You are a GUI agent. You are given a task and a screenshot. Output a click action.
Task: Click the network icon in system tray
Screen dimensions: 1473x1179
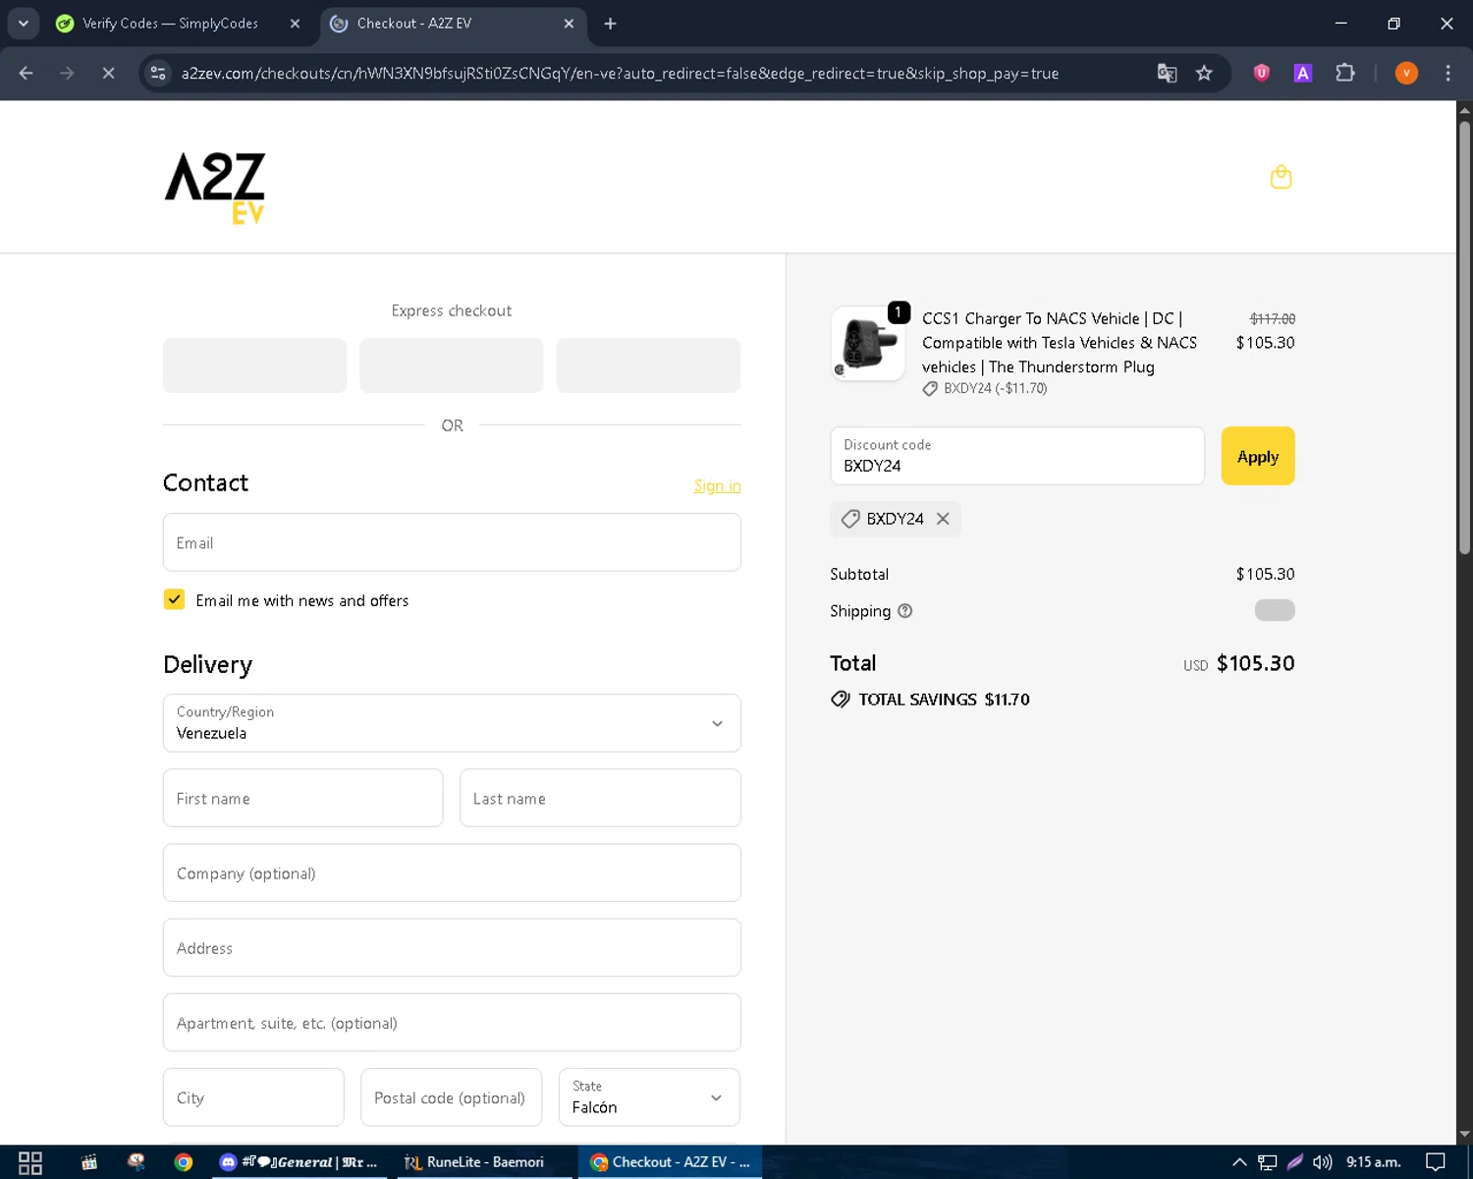(x=1267, y=1162)
